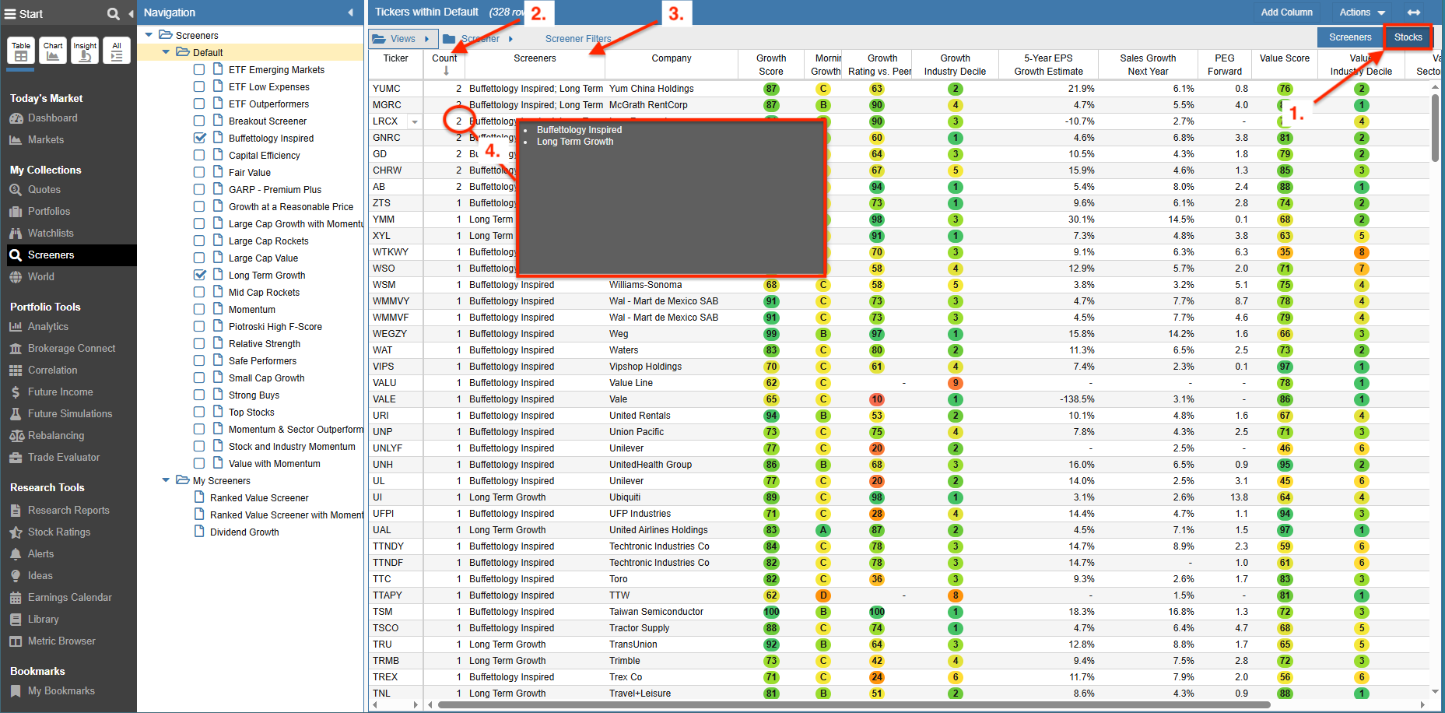Open Screener Filters
1445x713 pixels.
click(578, 39)
